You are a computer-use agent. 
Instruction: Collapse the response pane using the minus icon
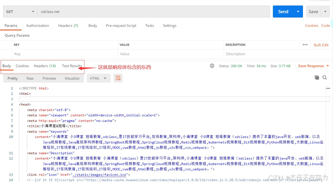pyautogui.click(x=328, y=88)
